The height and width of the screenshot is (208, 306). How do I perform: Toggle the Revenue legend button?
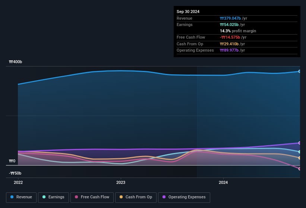point(21,198)
